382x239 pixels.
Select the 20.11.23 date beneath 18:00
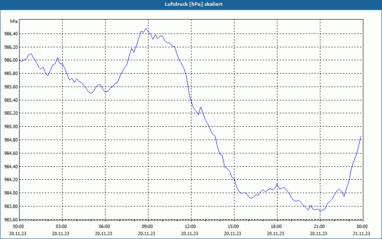[276, 234]
